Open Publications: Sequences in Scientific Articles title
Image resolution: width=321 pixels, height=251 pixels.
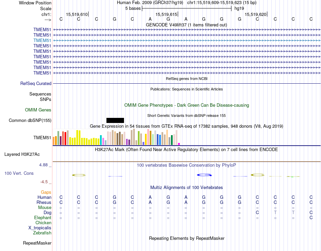(x=187, y=89)
